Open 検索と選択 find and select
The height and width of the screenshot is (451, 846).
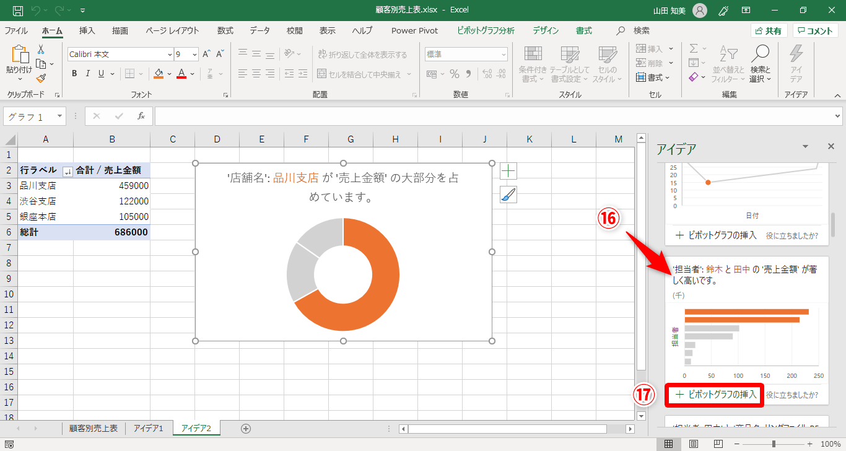pos(760,64)
